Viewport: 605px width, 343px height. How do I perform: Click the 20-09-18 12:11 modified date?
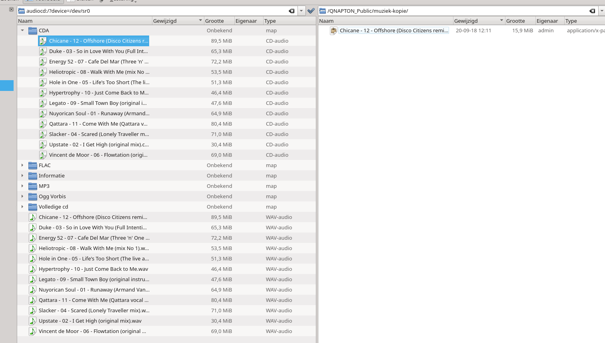pos(473,30)
